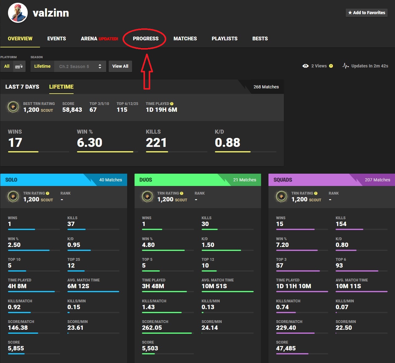Click the Squads Score value 47,485
This screenshot has width=395, height=363.
pyautogui.click(x=286, y=348)
